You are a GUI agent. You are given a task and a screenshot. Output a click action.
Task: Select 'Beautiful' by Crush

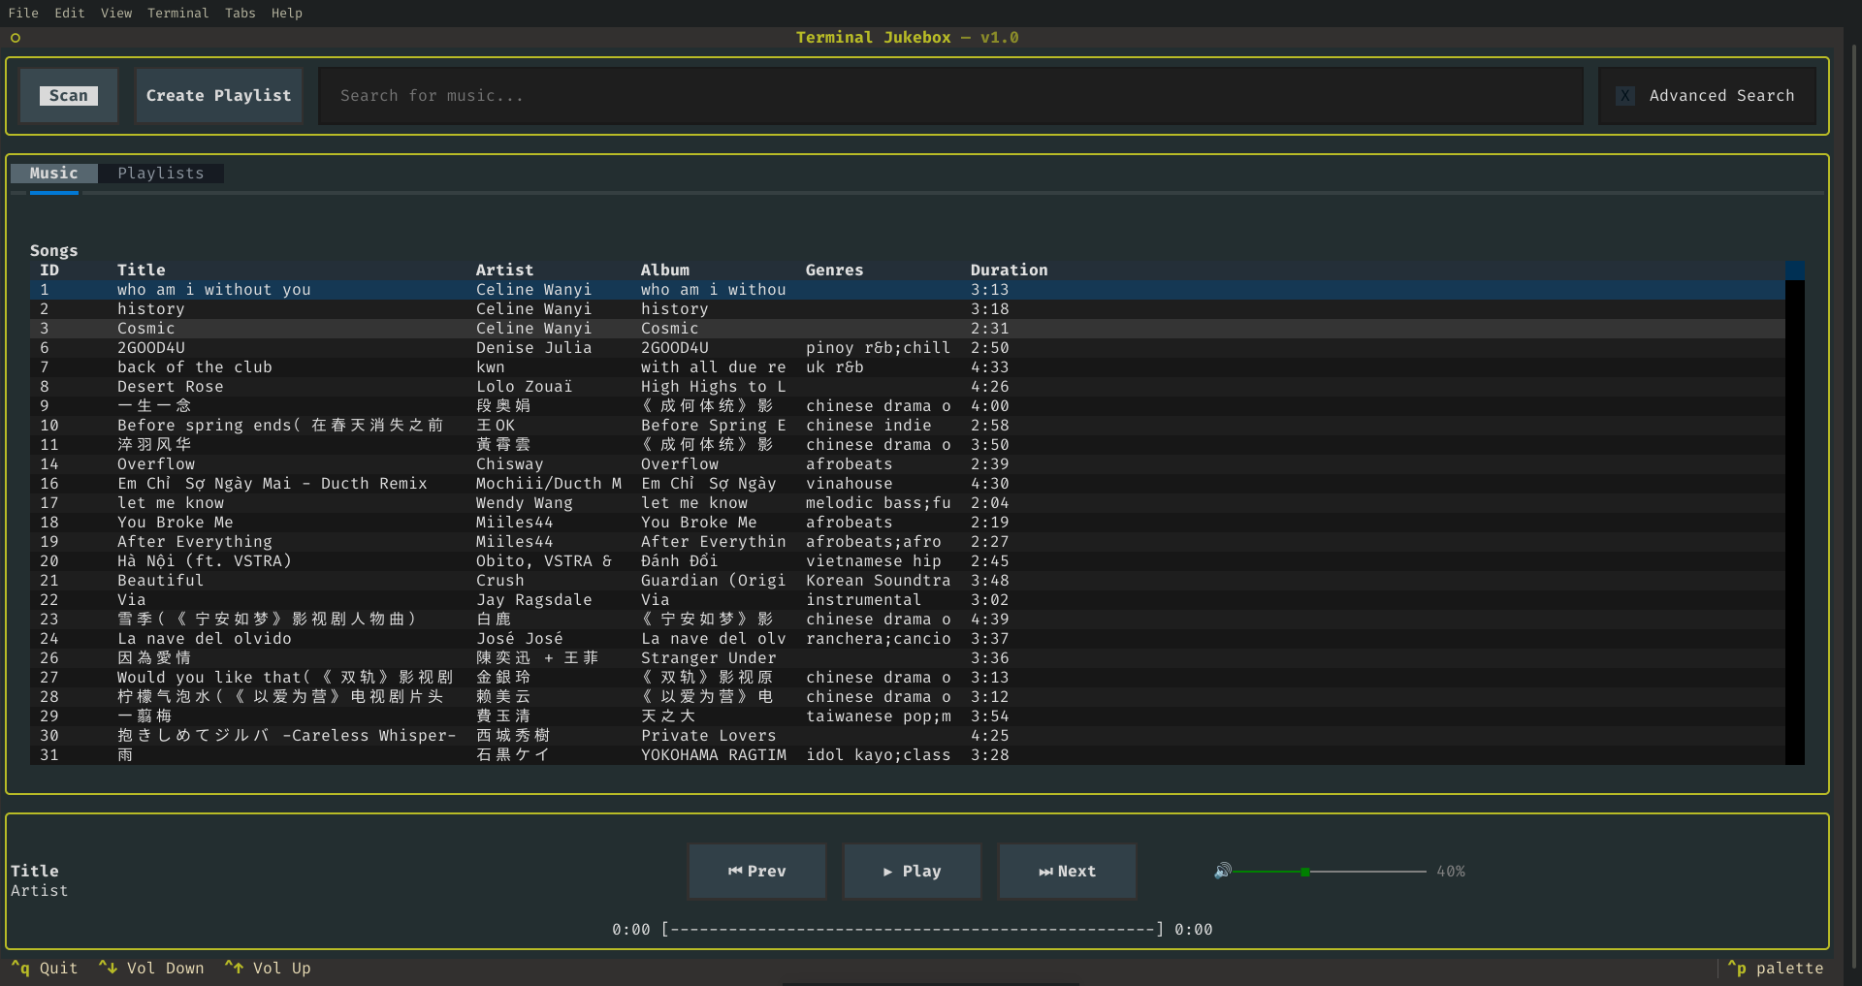pyautogui.click(x=908, y=580)
